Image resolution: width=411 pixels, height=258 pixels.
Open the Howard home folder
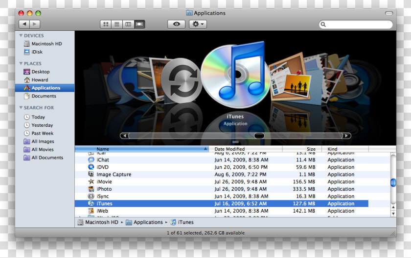(x=45, y=79)
